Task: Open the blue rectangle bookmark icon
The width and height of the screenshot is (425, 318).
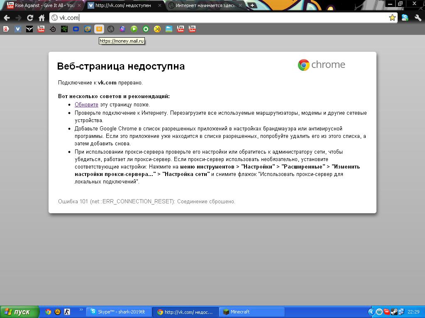Action: click(76, 29)
